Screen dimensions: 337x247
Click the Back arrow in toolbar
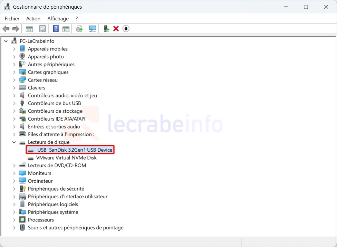[x=6, y=29]
